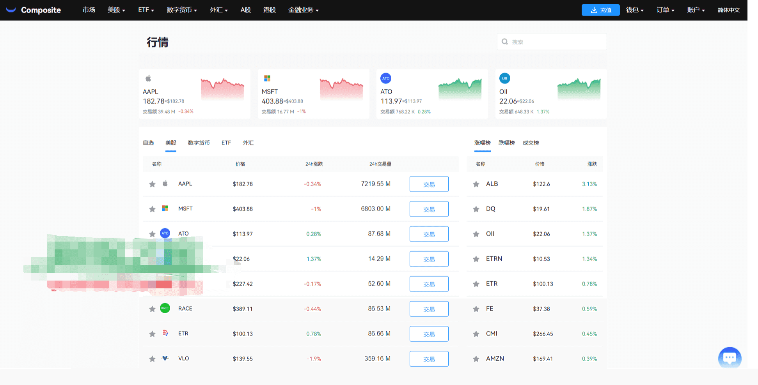Star the AMZN entry in gainers list
This screenshot has width=758, height=385.
click(476, 359)
